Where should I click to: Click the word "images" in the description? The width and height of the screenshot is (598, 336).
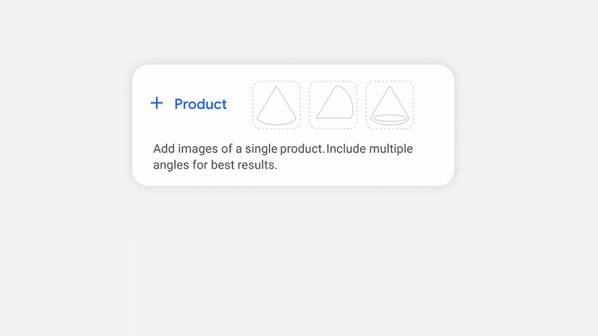(x=199, y=149)
